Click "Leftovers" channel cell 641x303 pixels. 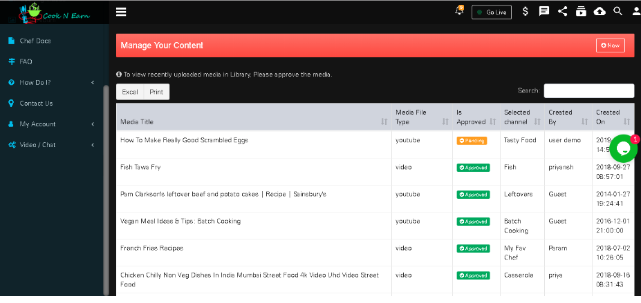tap(519, 194)
